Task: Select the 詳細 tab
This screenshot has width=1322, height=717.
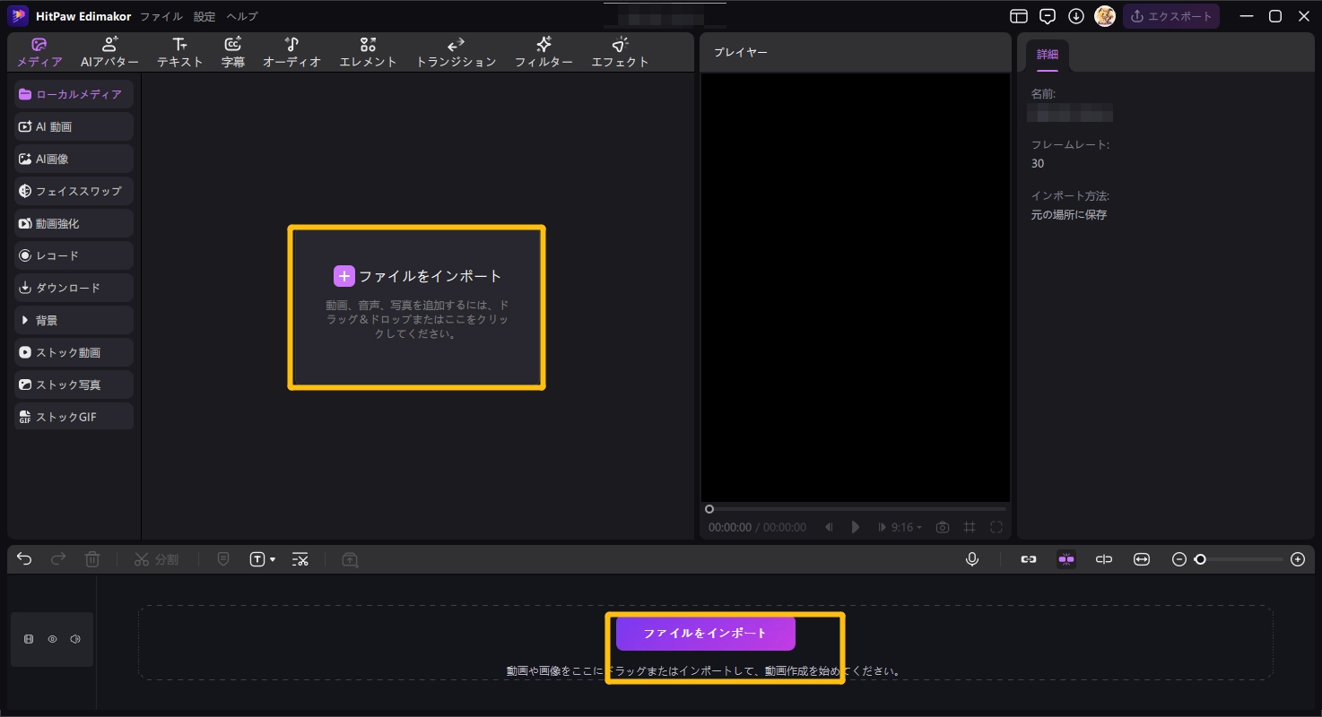Action: pyautogui.click(x=1048, y=55)
